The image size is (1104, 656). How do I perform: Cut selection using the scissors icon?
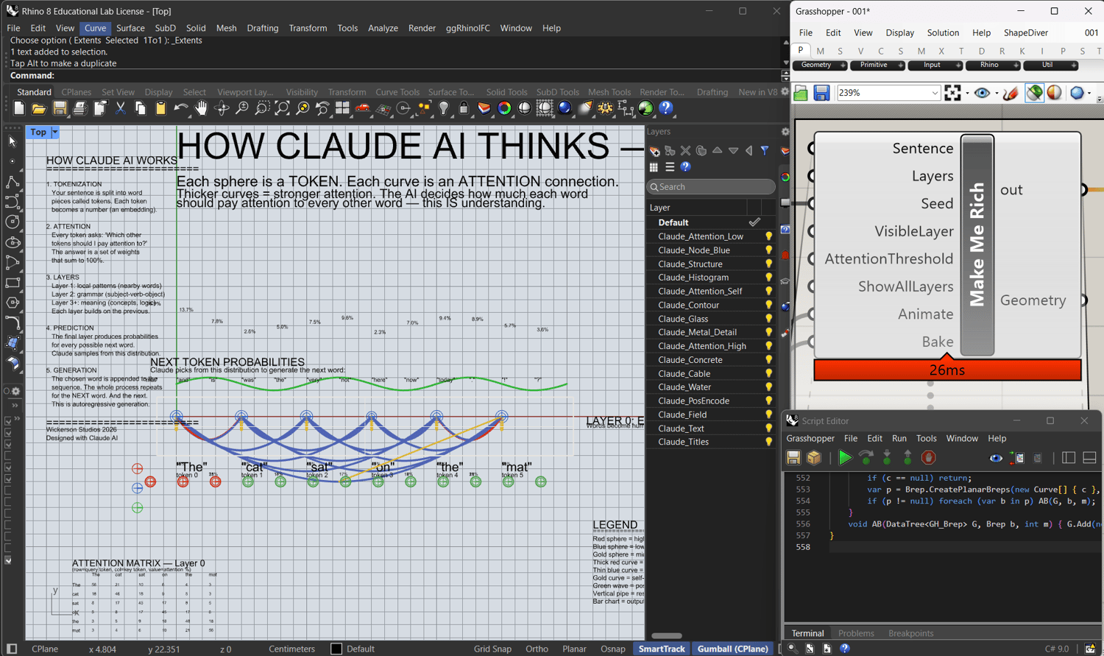coord(120,109)
